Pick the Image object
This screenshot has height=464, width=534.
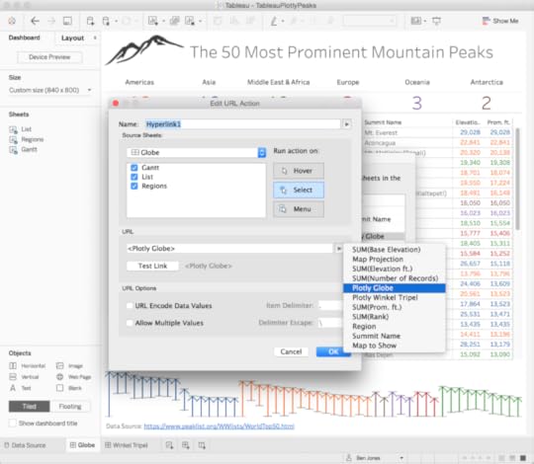(69, 365)
